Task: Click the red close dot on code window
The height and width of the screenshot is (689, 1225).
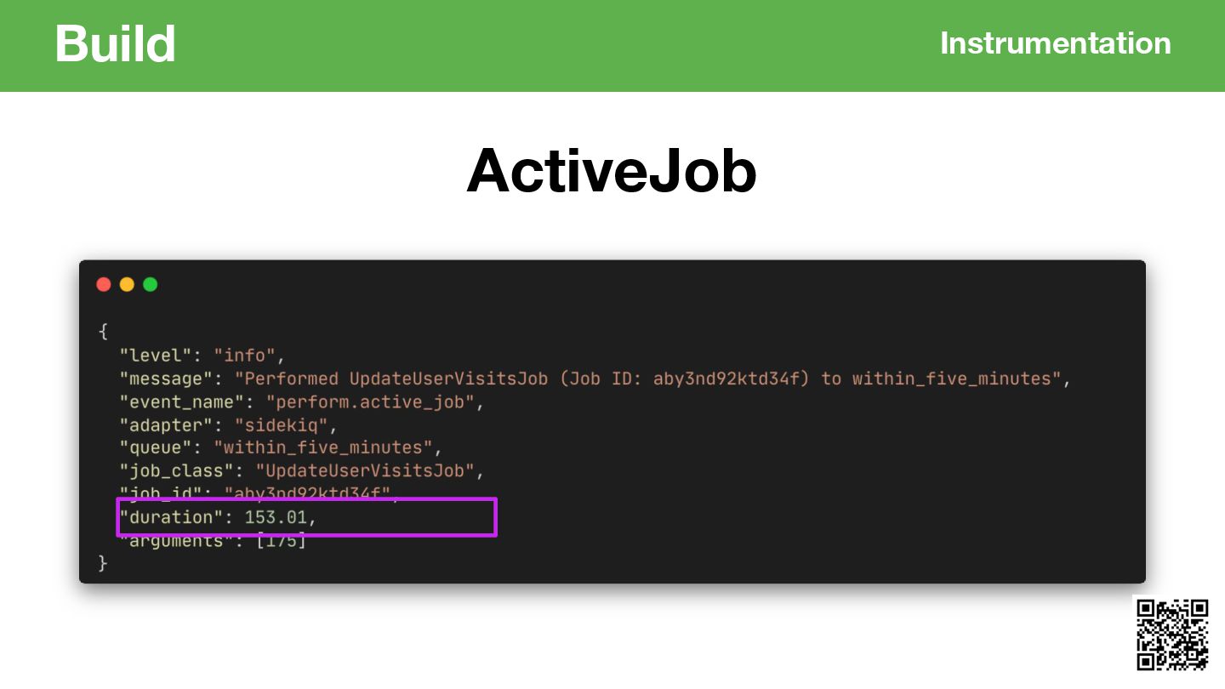Action: pyautogui.click(x=104, y=285)
